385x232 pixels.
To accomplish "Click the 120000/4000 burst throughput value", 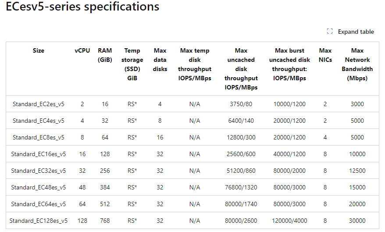I will pyautogui.click(x=289, y=221).
